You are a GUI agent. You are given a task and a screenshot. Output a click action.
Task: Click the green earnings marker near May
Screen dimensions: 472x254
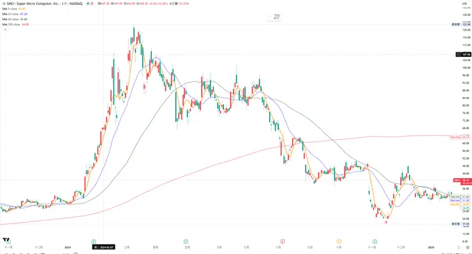point(186,241)
